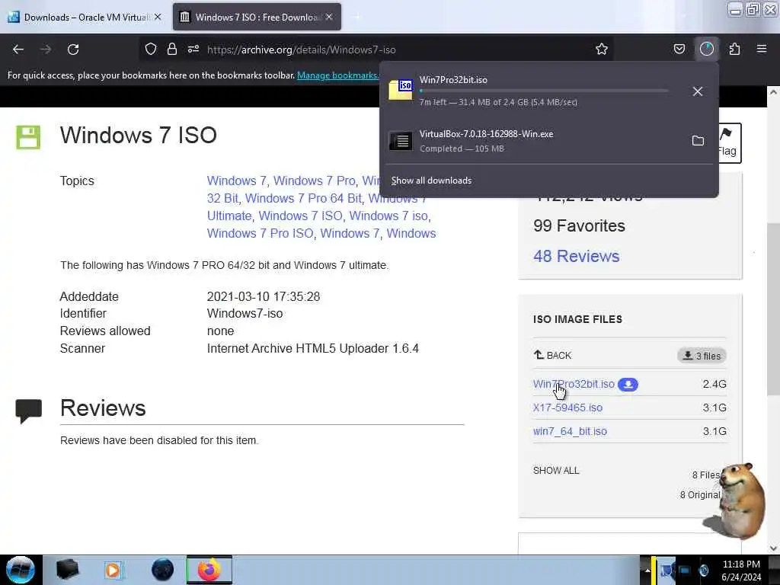This screenshot has width=780, height=585.
Task: Open the Ultimate topic link
Action: click(x=229, y=216)
